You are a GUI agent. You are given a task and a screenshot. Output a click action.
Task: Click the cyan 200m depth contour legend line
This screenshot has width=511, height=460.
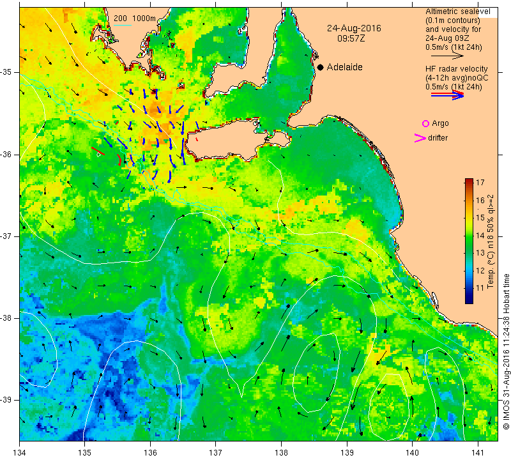122,25
